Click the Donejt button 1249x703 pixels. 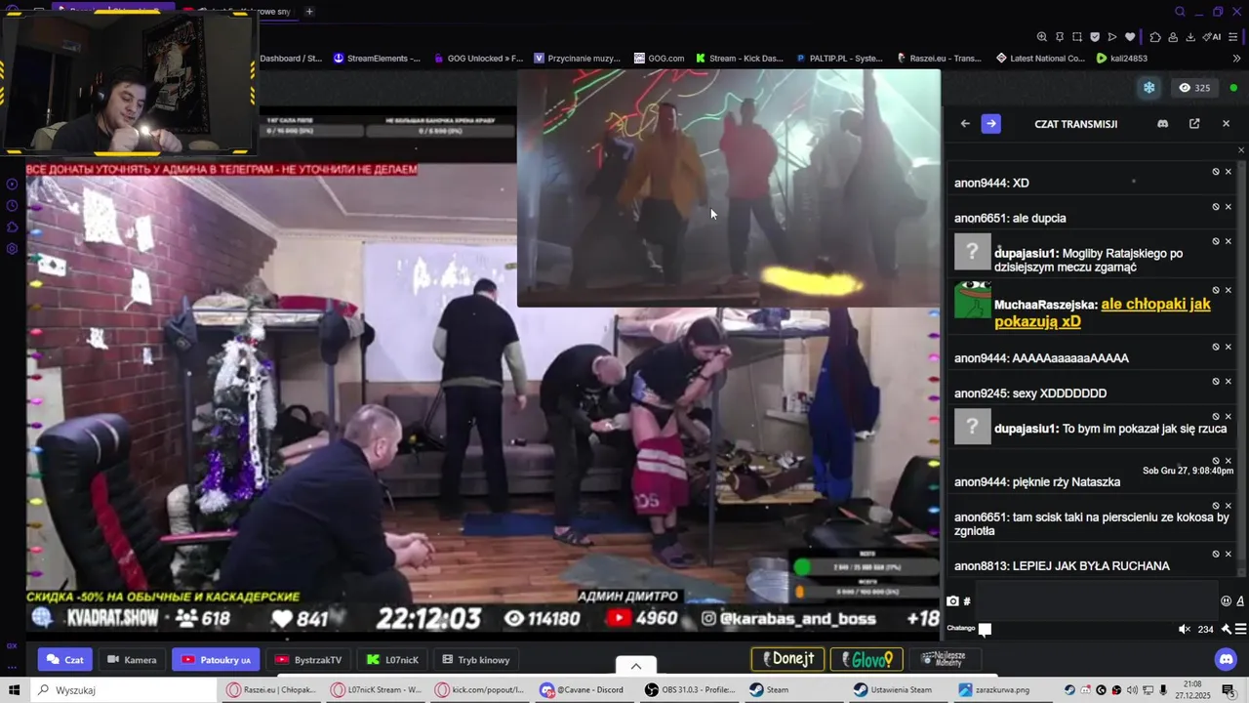(788, 659)
